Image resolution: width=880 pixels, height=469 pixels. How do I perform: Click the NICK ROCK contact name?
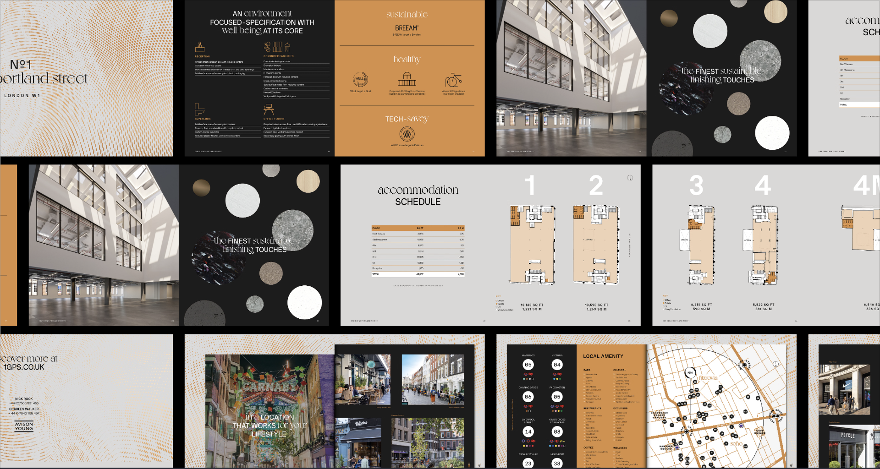pos(24,399)
